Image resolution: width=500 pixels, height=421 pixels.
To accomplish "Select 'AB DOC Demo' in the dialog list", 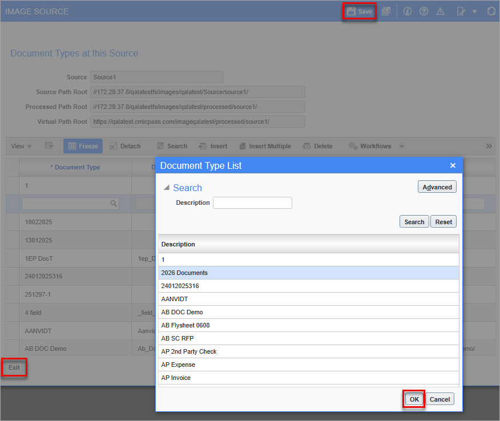I will click(x=309, y=312).
